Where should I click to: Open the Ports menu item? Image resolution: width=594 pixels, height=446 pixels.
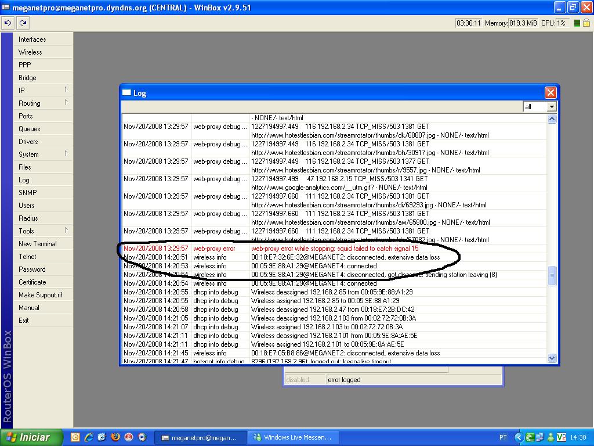coord(43,116)
